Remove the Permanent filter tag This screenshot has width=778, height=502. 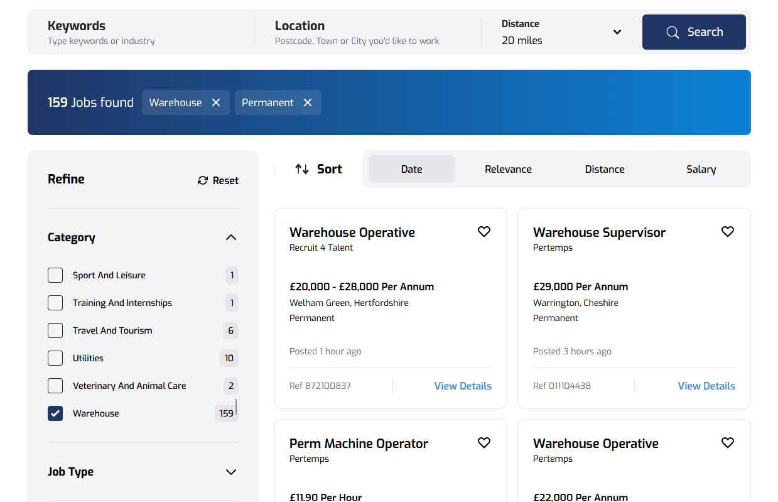(x=308, y=102)
